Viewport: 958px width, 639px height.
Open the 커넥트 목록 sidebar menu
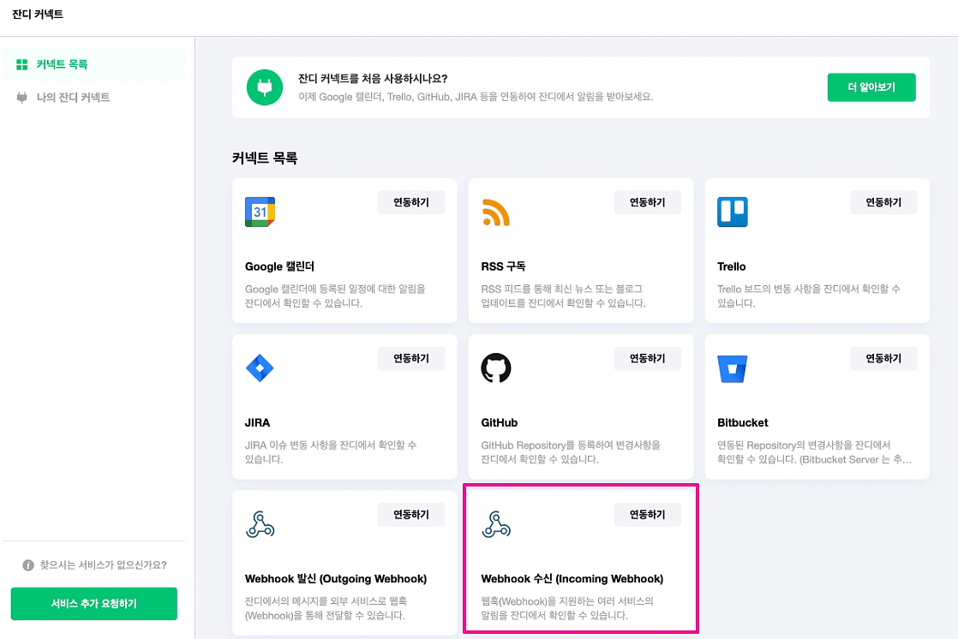pos(62,64)
